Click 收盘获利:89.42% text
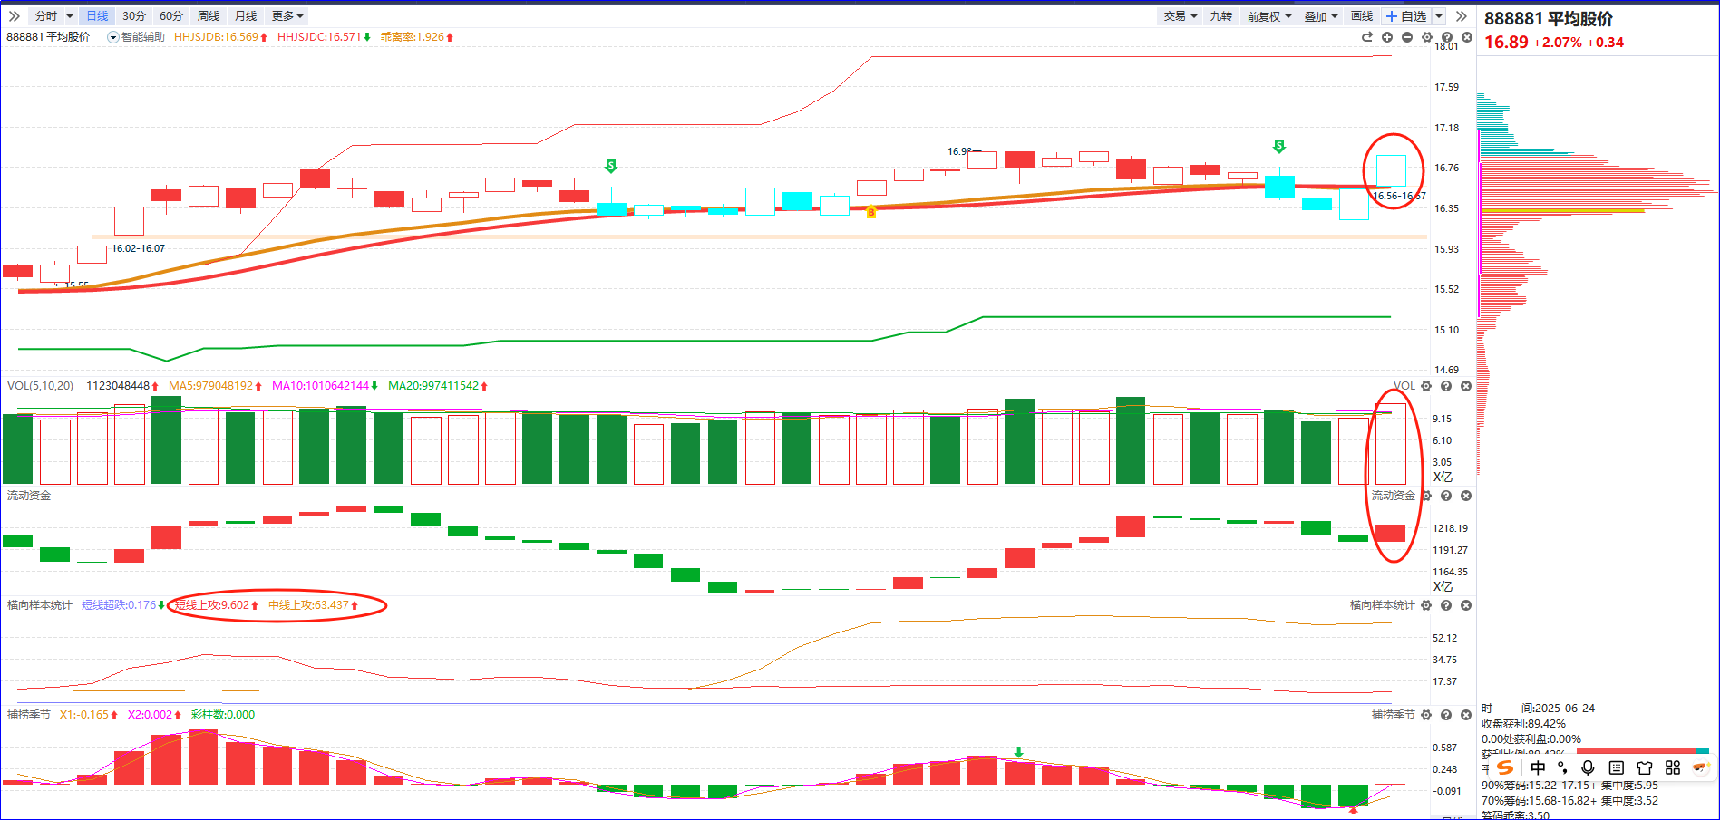1720x820 pixels. tap(1523, 724)
